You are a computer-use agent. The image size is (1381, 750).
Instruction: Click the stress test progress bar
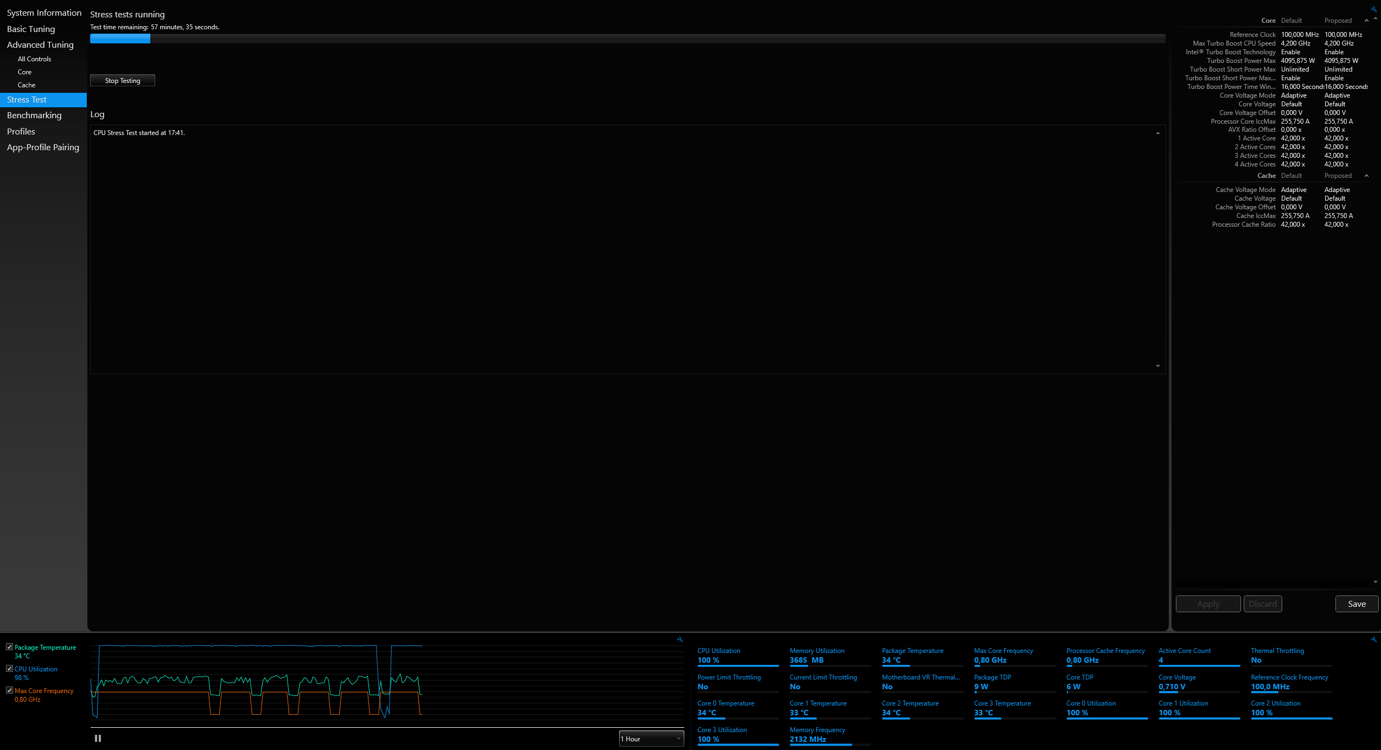627,39
